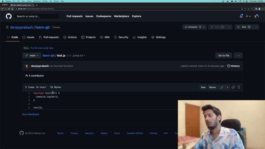Open the repository Settings tab

point(159,37)
